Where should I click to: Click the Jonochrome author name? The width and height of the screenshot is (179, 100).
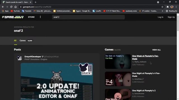click(x=139, y=94)
